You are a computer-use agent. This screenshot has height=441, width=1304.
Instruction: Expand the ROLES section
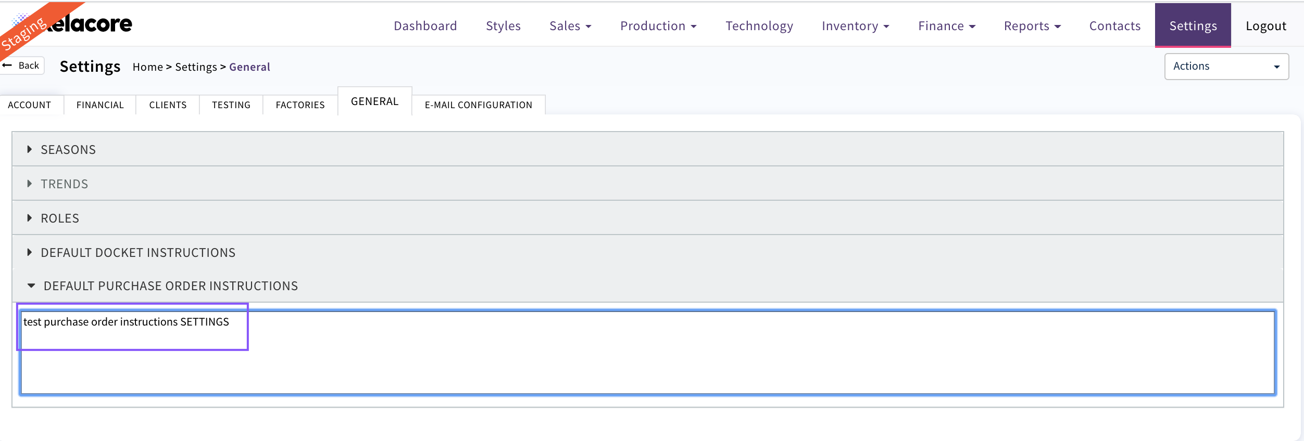coord(60,218)
